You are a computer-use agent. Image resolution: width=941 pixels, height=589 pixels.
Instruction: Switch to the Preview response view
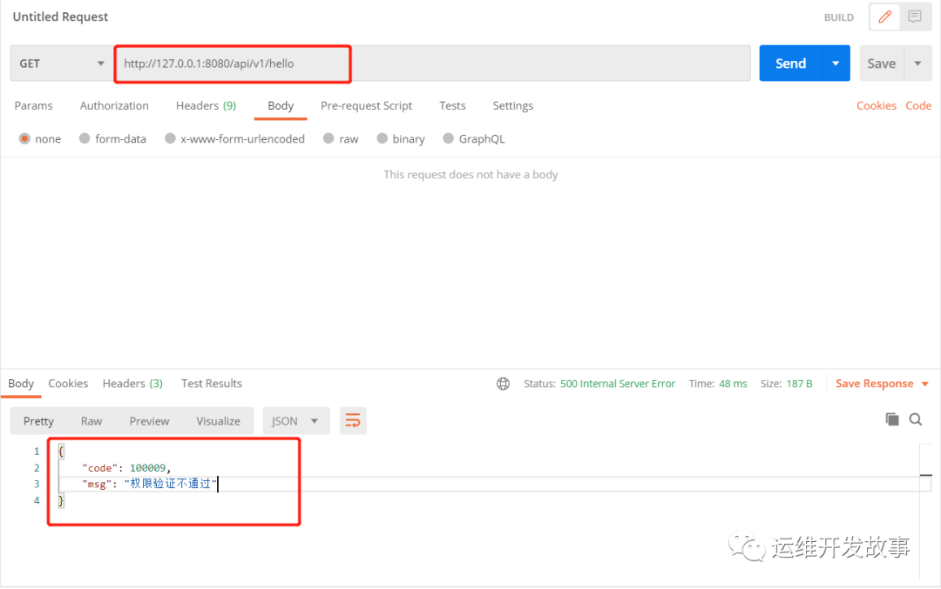coord(150,421)
